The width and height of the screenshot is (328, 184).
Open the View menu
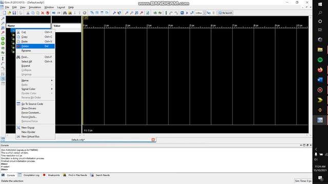23,7
